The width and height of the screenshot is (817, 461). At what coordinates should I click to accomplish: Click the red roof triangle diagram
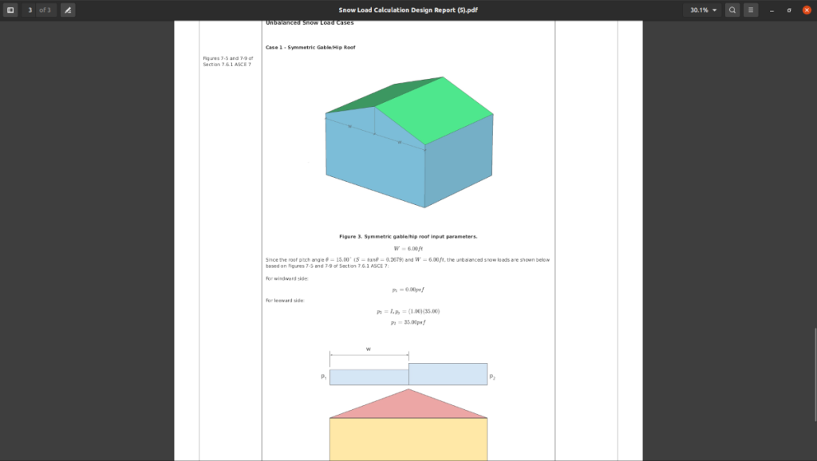point(408,407)
